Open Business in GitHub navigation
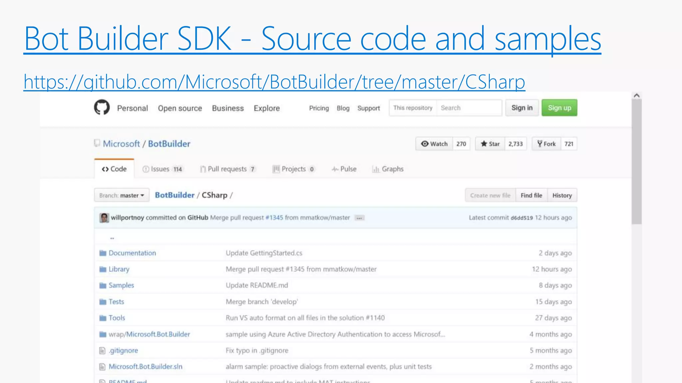The image size is (682, 383). 228,108
